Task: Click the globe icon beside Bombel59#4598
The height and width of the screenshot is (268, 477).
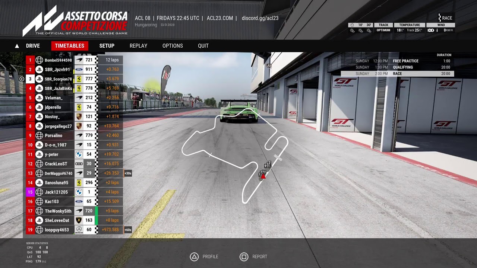Action: tap(40, 60)
